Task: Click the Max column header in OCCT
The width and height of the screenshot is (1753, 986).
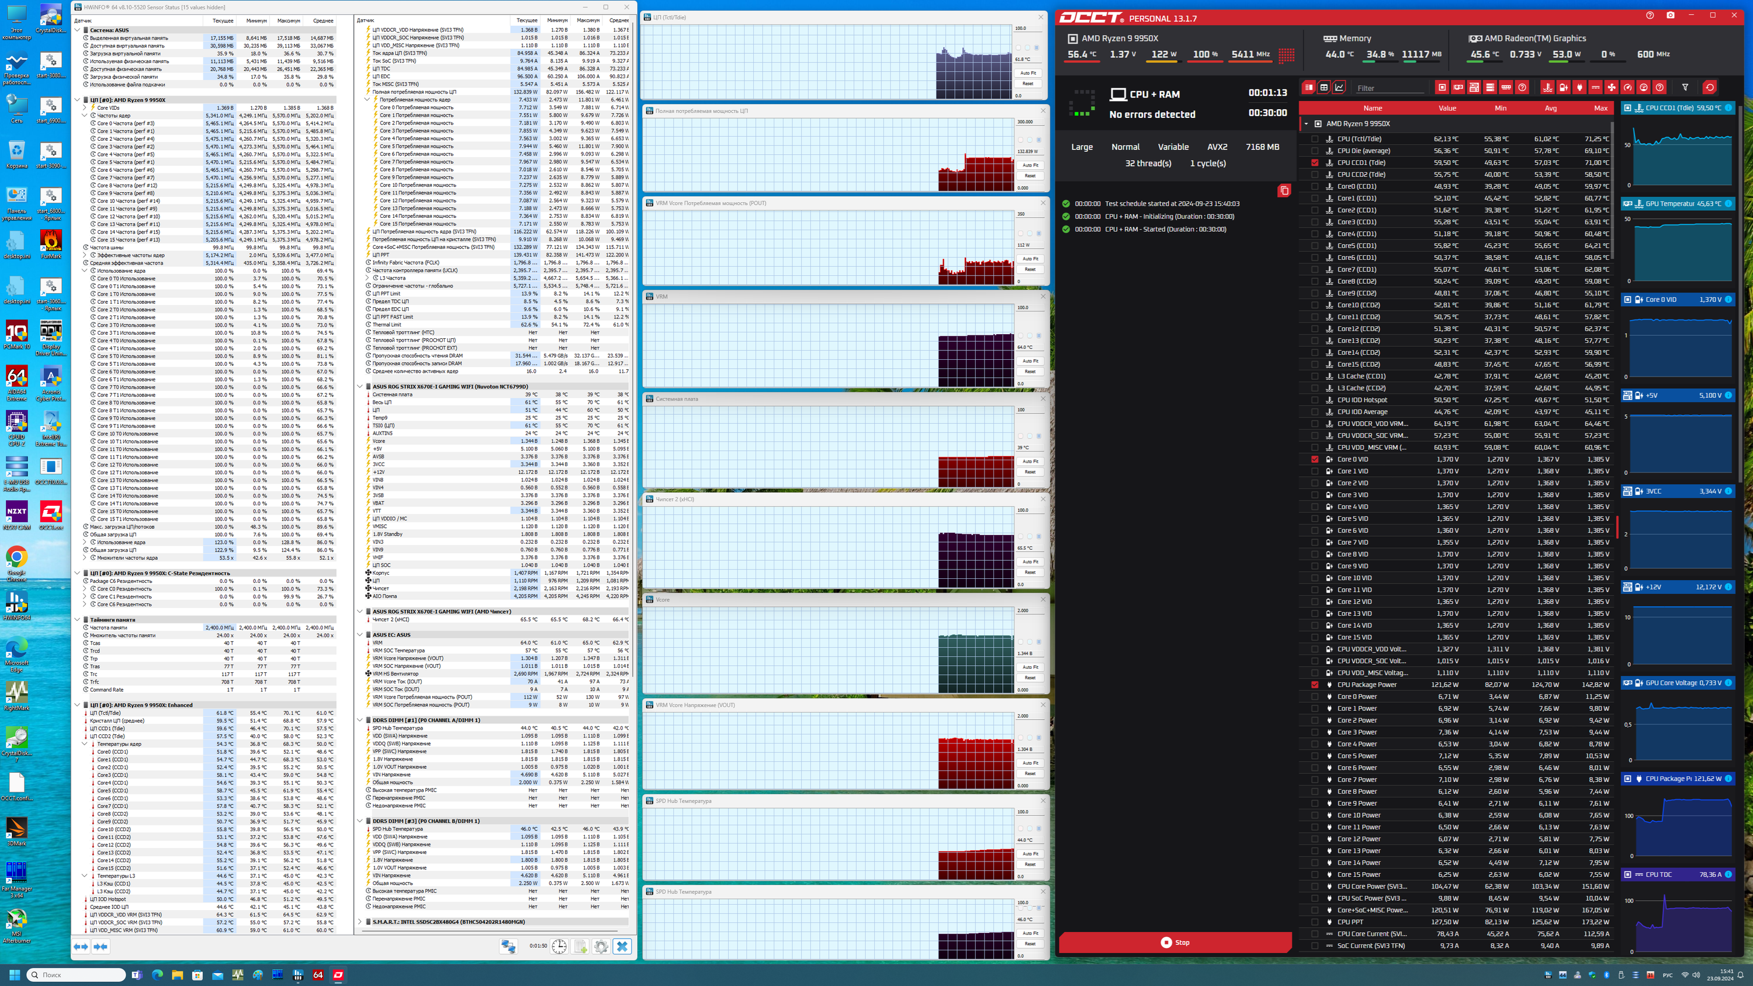Action: coord(1600,108)
